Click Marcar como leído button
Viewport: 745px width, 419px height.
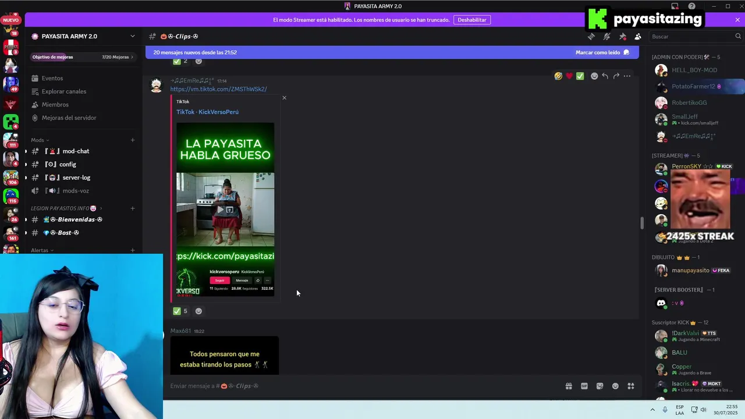click(602, 52)
